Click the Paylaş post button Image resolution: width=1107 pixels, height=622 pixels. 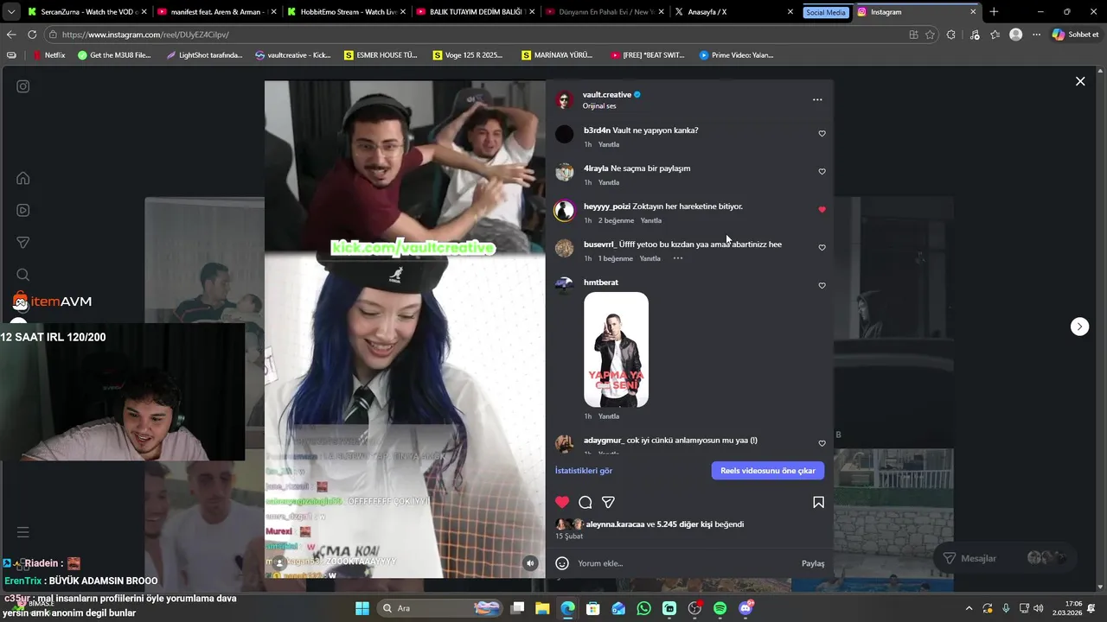pos(813,563)
